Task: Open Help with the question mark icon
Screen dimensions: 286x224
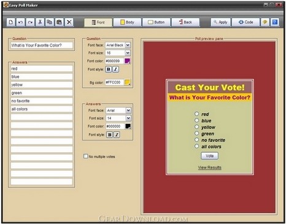Action: [275, 22]
